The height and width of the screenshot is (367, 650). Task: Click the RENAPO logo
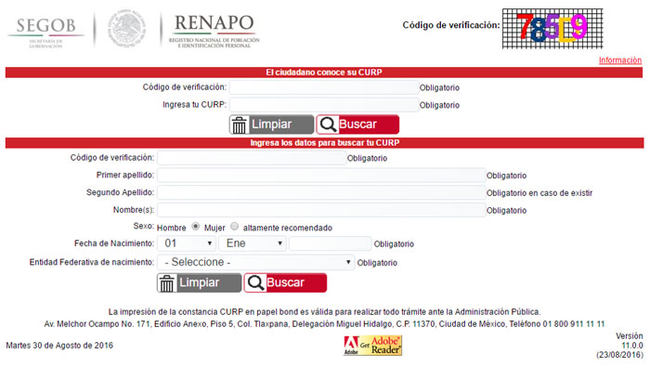(214, 31)
